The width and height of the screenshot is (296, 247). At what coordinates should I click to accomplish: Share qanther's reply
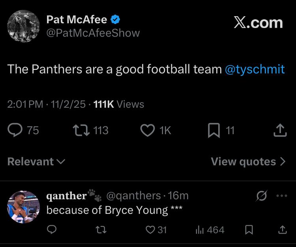tap(282, 229)
